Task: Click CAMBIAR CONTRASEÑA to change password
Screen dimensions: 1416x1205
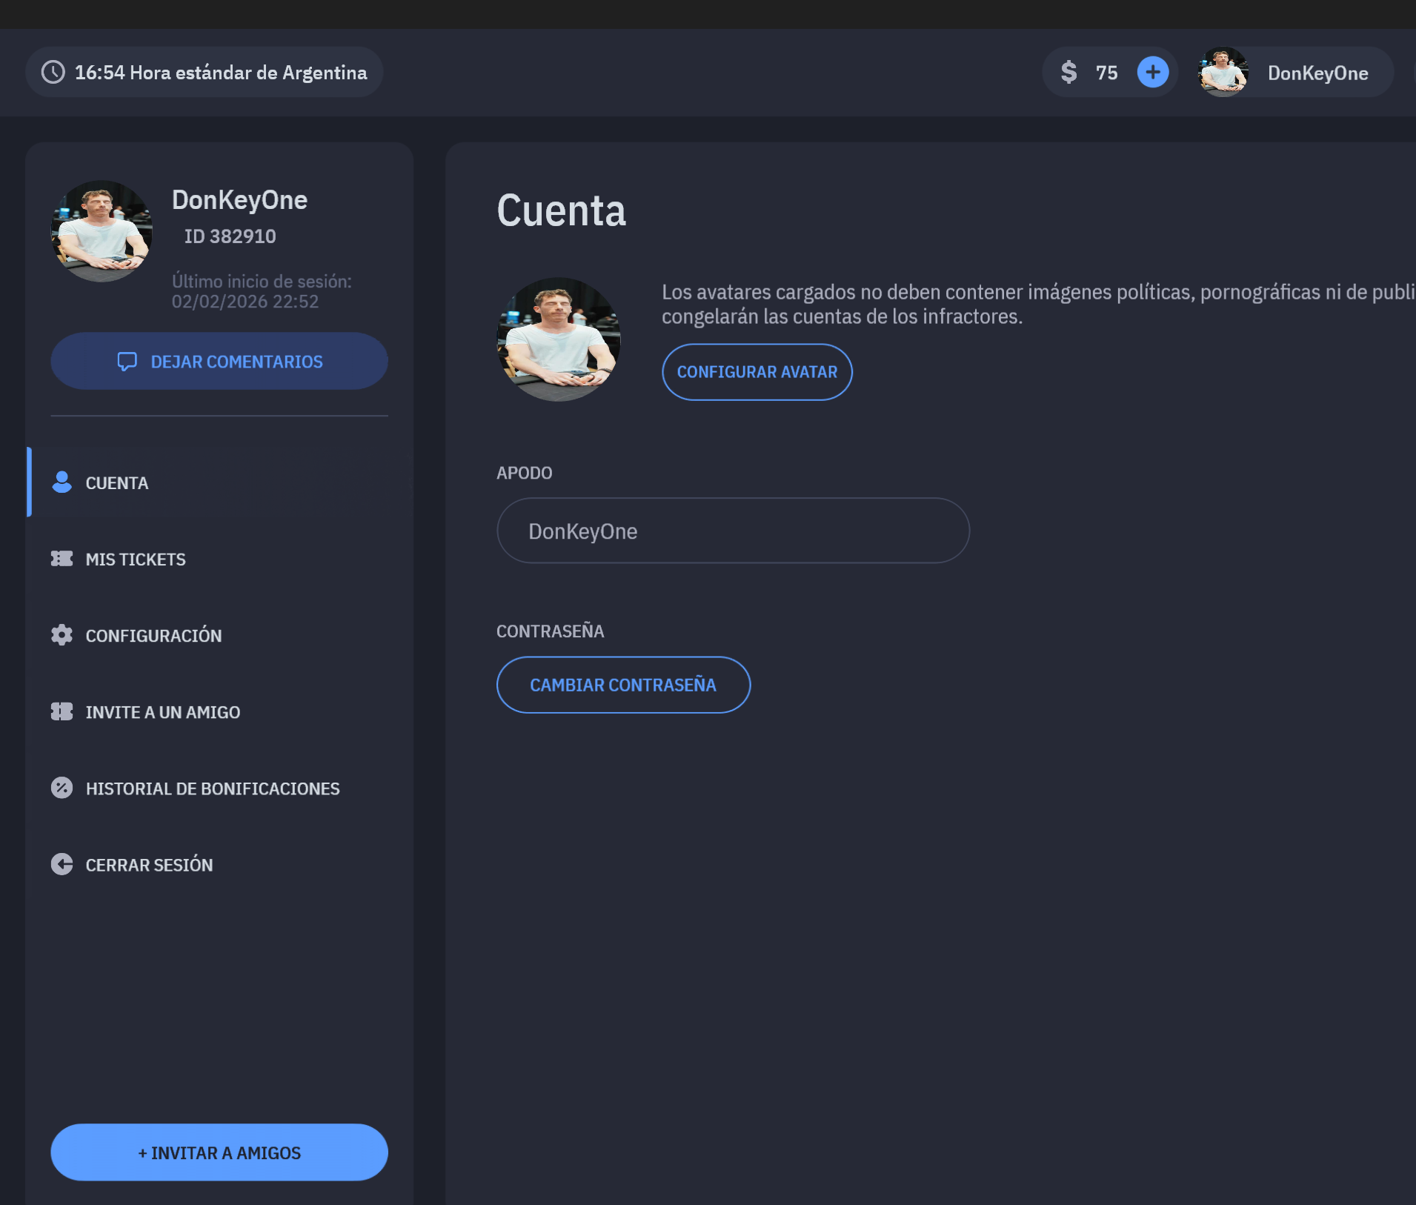Action: (622, 685)
